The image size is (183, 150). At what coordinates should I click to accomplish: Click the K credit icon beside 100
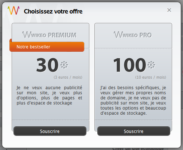151,65
